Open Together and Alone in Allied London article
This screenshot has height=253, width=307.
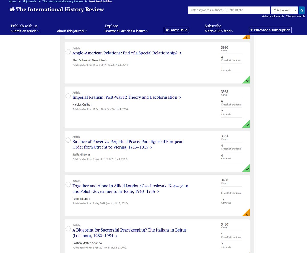click(130, 189)
